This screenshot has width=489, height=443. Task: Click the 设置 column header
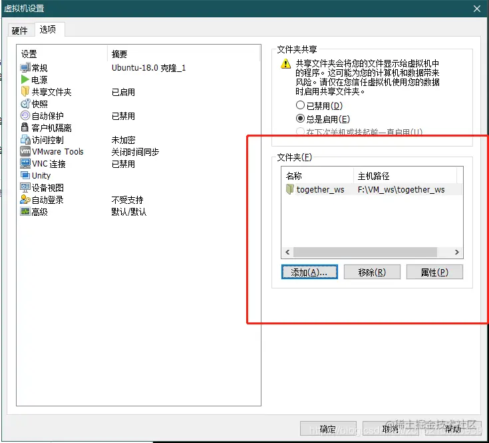(x=62, y=54)
